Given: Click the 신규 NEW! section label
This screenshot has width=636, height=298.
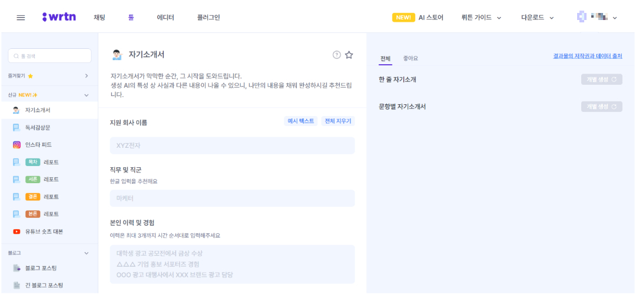Looking at the screenshot, I should (x=23, y=95).
